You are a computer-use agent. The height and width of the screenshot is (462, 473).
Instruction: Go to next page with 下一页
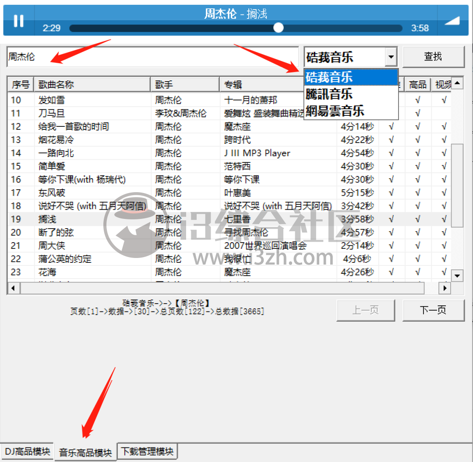pos(433,310)
